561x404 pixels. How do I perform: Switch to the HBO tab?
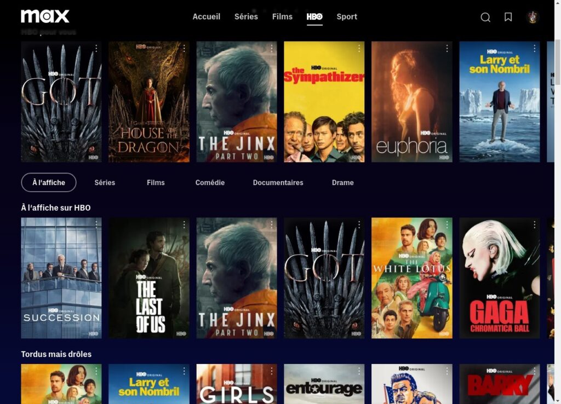click(x=314, y=16)
